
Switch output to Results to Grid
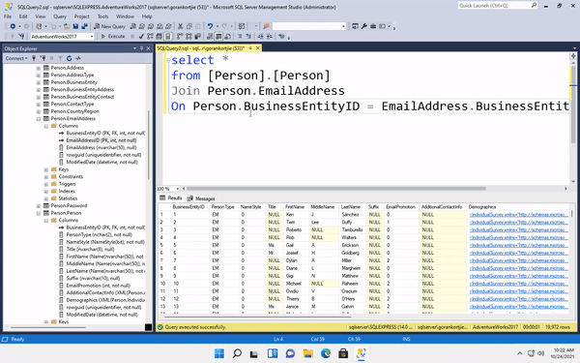(x=218, y=37)
